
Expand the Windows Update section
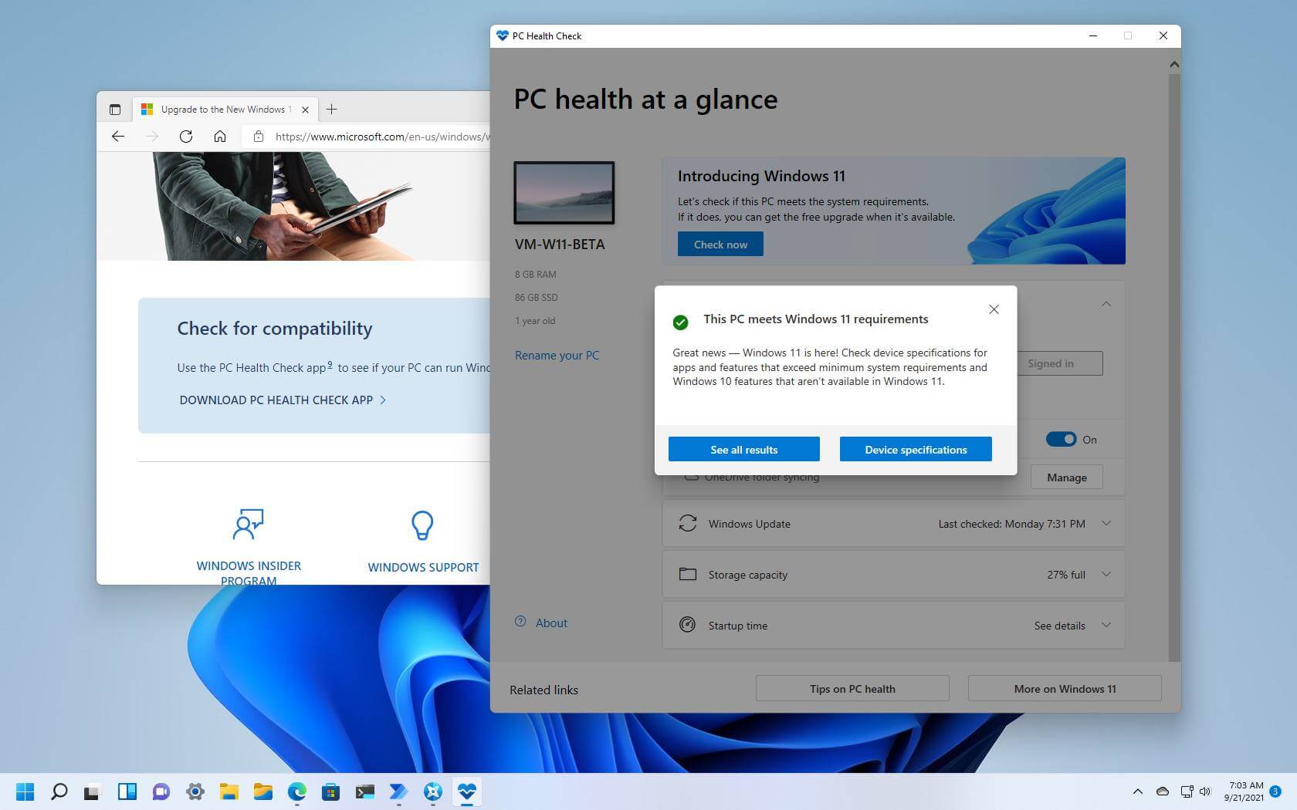point(1106,523)
